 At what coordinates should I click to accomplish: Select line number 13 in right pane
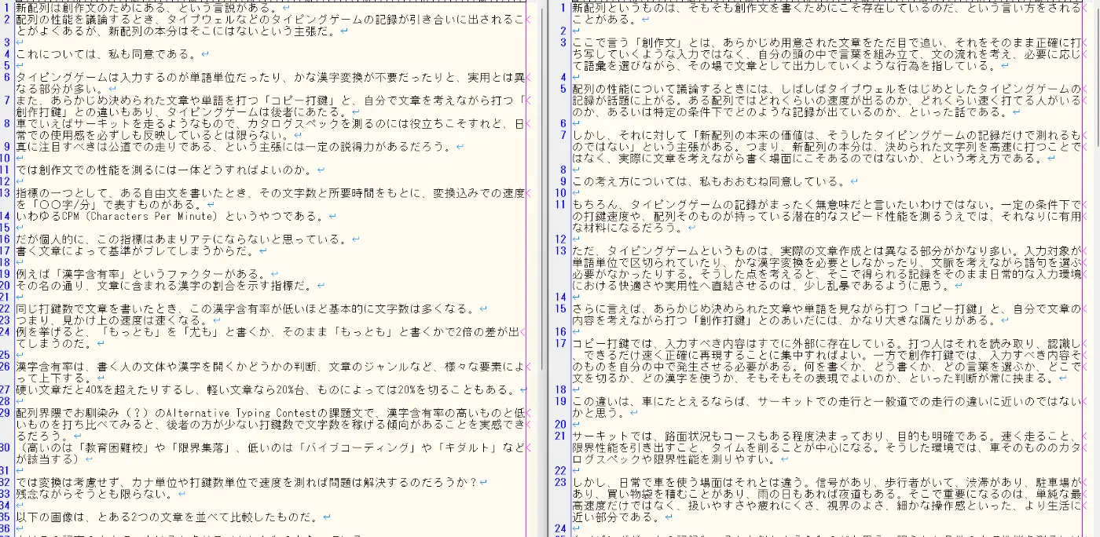(561, 250)
